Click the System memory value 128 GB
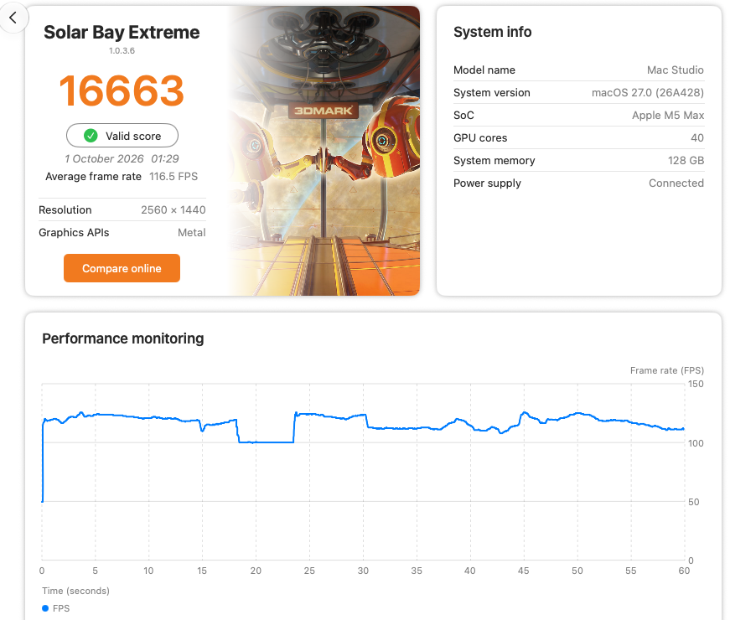The width and height of the screenshot is (730, 620). (x=686, y=161)
